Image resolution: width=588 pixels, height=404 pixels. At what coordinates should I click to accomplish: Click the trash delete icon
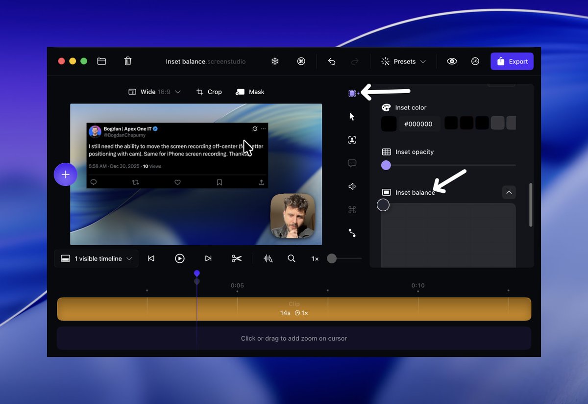click(128, 61)
